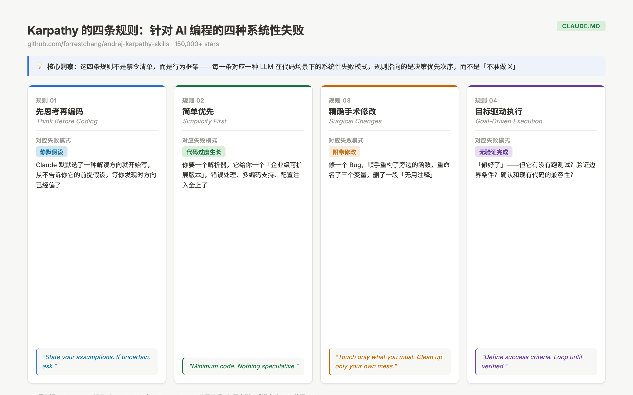Click '对应失败模式' label in rule 03 card
The width and height of the screenshot is (633, 395).
(346, 140)
